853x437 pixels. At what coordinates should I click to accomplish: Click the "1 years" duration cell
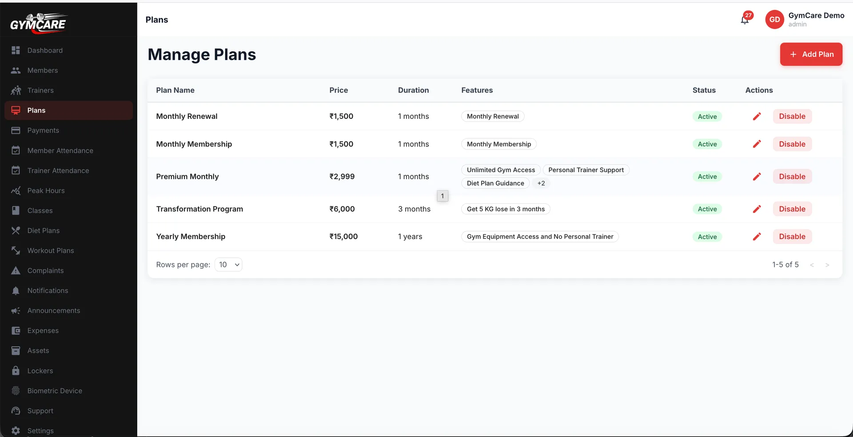coord(410,236)
